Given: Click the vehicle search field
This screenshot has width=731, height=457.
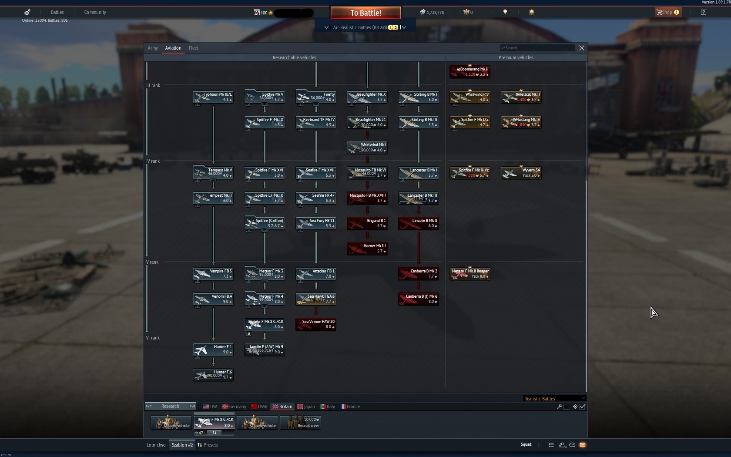Looking at the screenshot, I should coord(537,48).
